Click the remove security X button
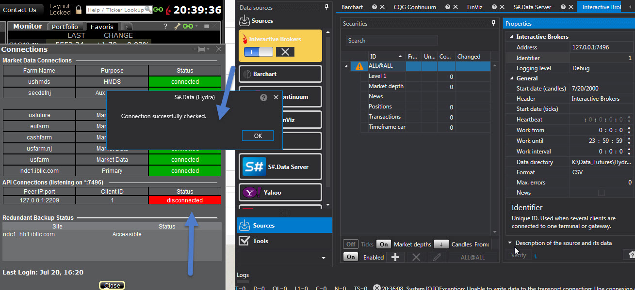Screen dimensions: 635x290 (416, 257)
